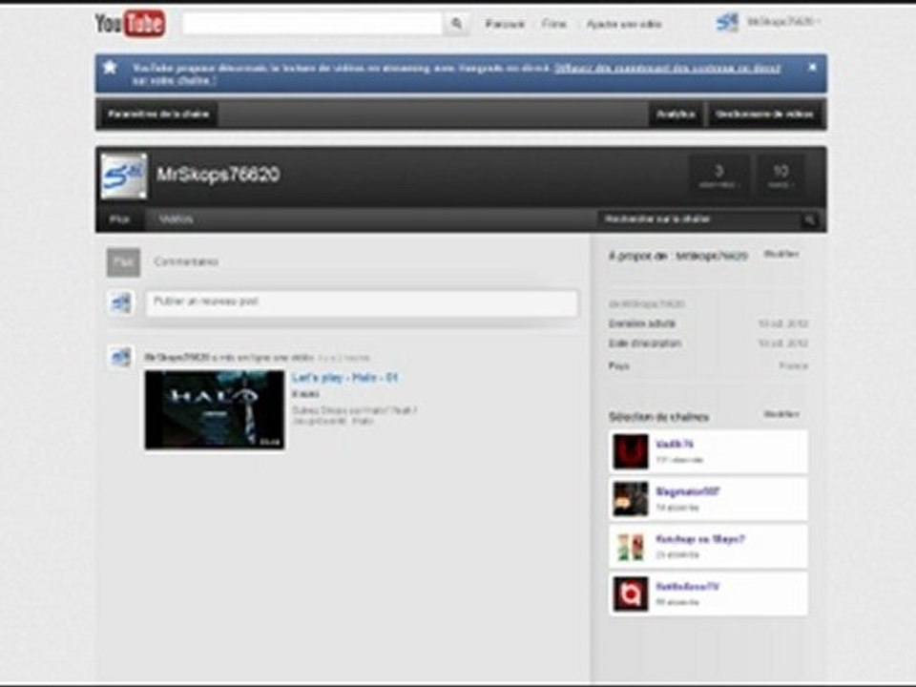Open the Halo video thumbnail
The width and height of the screenshot is (916, 687).
pyautogui.click(x=215, y=409)
